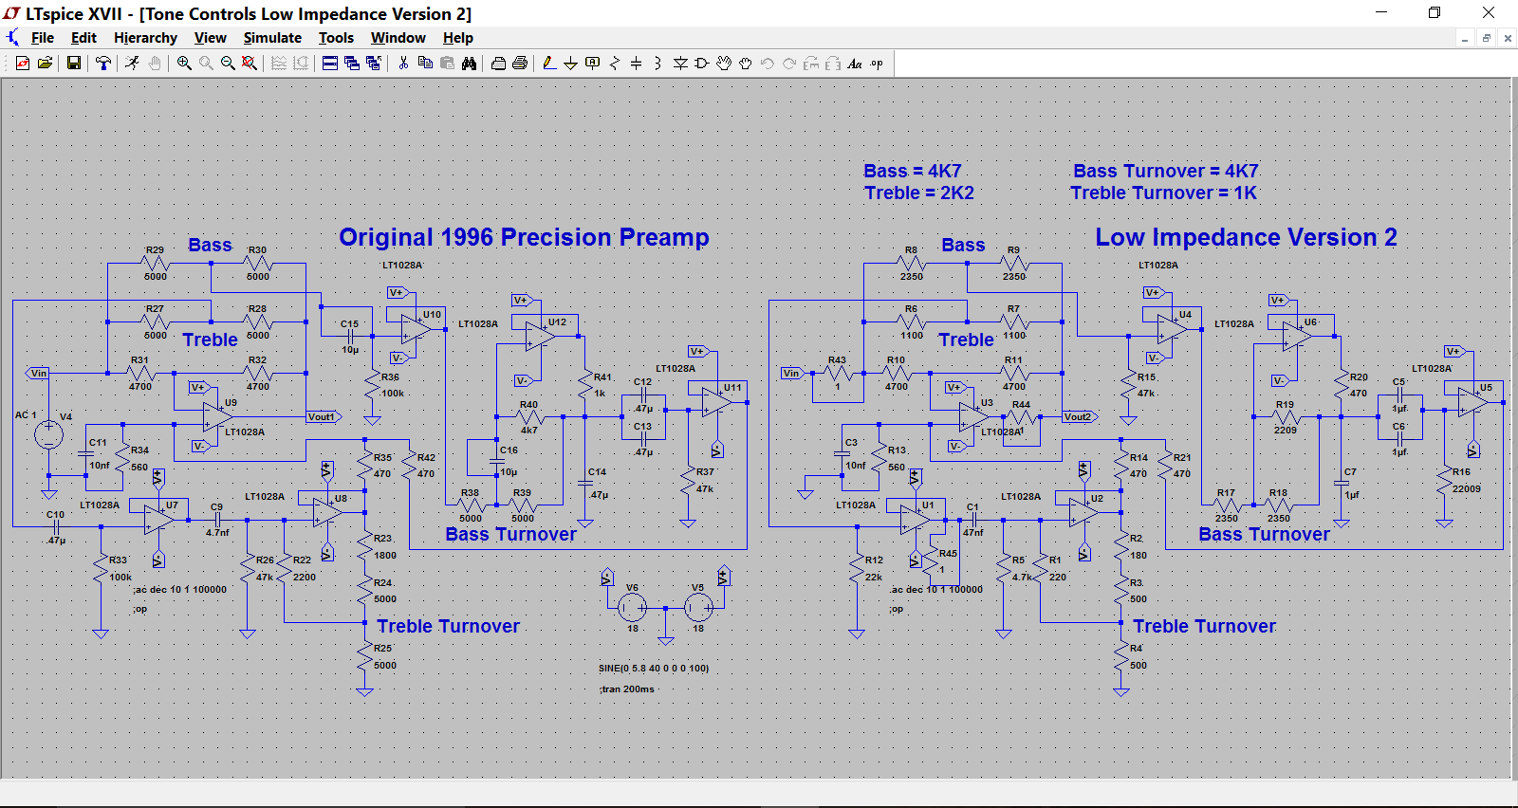Select the Copy tool in the toolbar
The image size is (1518, 808).
425,64
